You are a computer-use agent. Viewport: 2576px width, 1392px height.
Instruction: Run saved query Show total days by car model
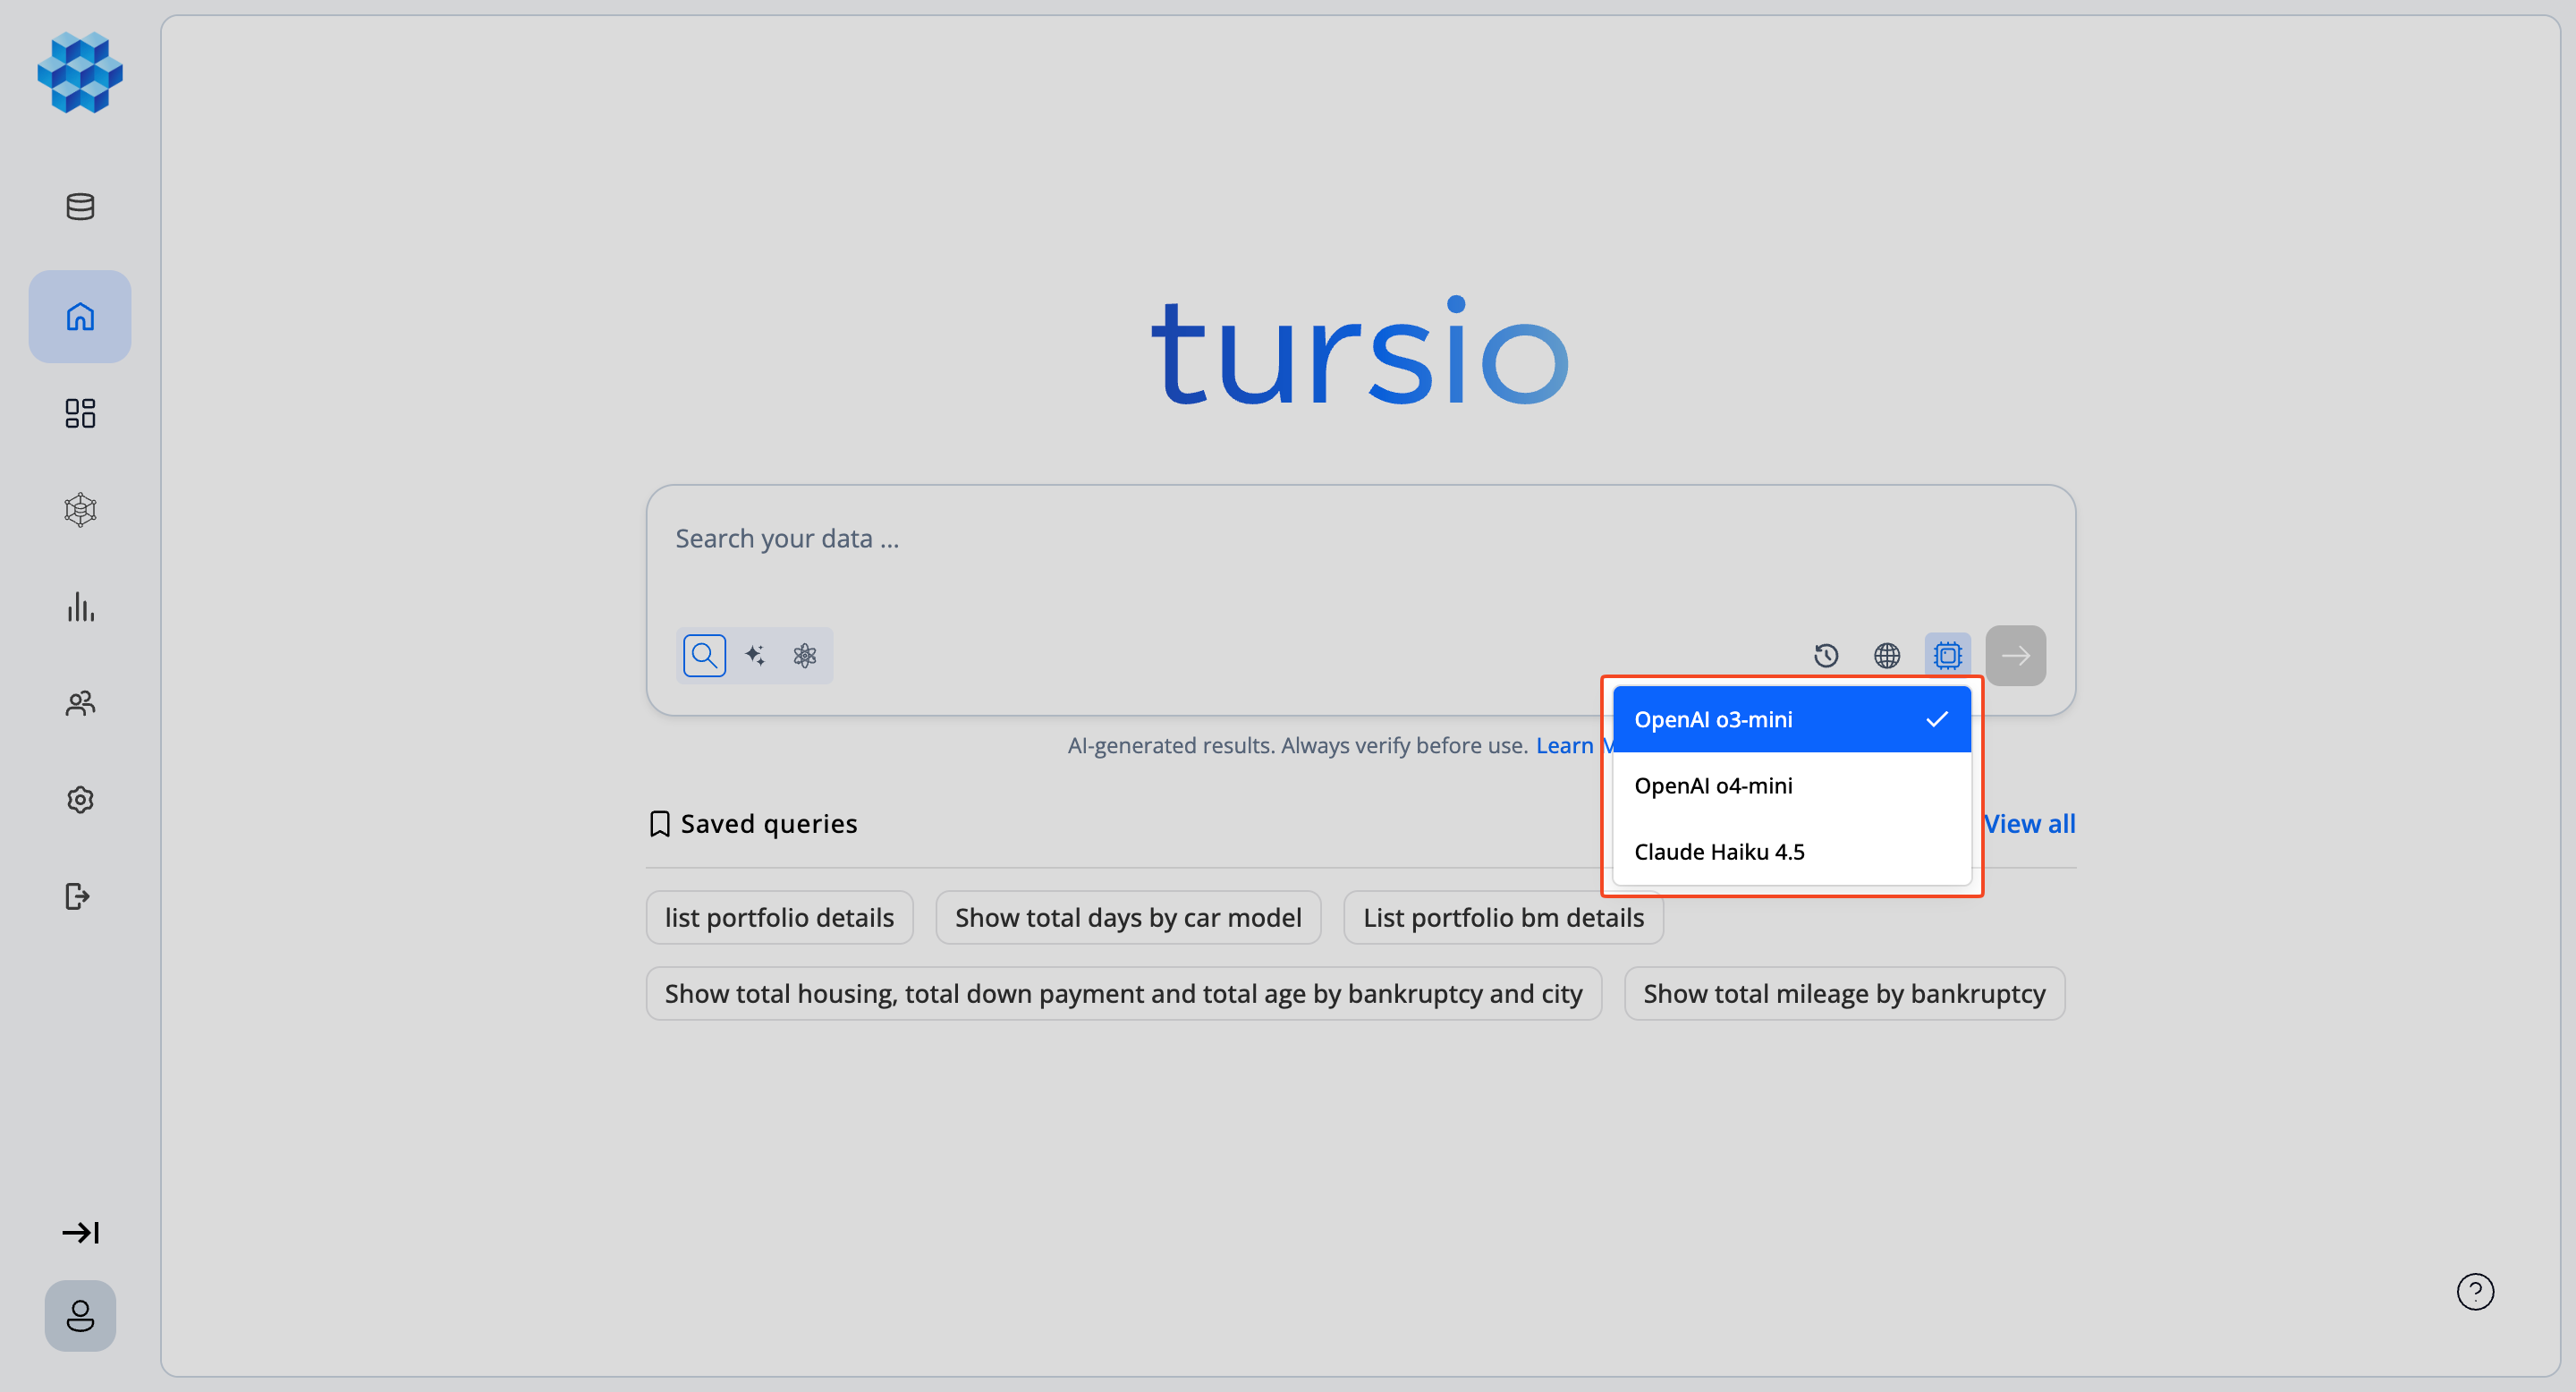1128,918
